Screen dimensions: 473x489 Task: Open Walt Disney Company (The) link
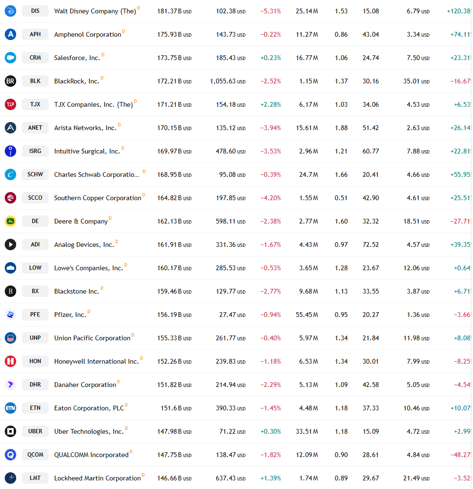(x=95, y=11)
